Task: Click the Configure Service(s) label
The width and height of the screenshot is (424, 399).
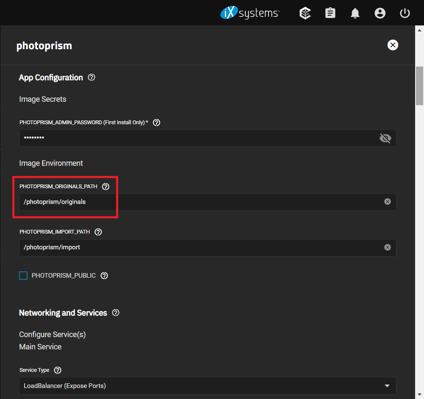Action: click(x=53, y=335)
